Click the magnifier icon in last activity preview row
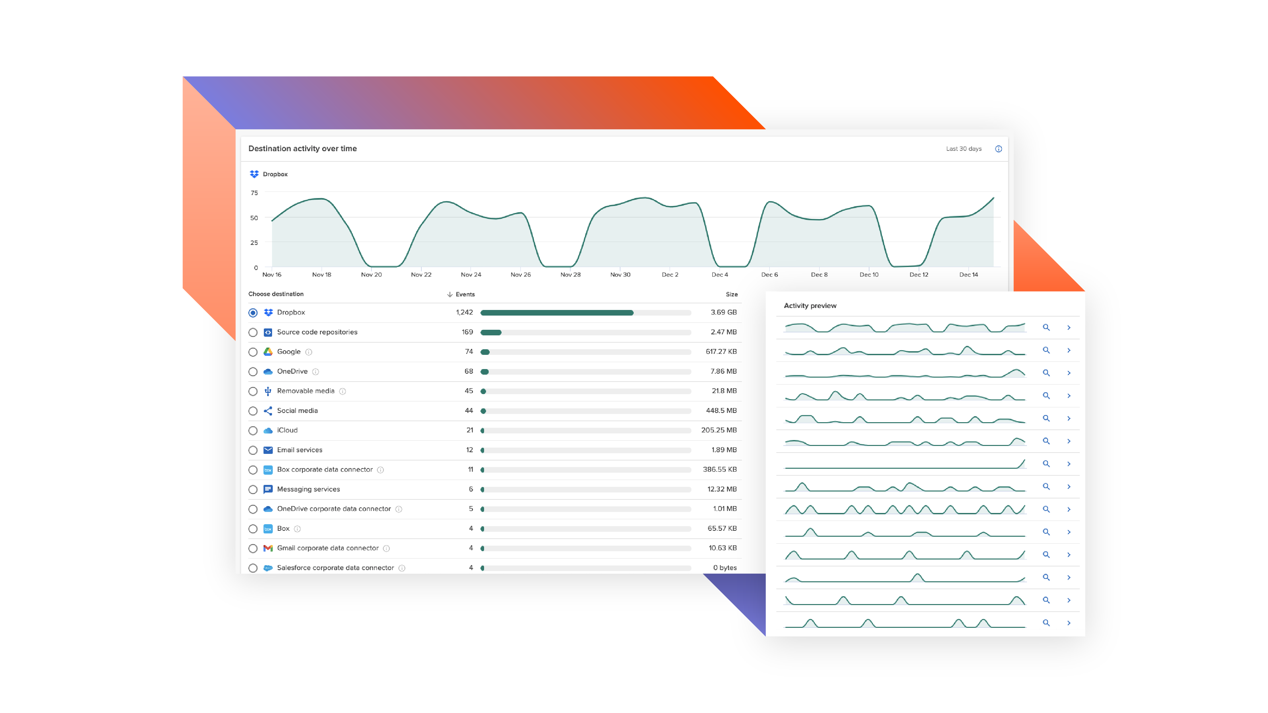 coord(1046,623)
